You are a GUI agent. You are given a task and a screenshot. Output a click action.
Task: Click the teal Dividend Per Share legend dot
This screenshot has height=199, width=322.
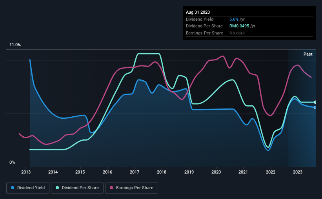tap(57, 188)
